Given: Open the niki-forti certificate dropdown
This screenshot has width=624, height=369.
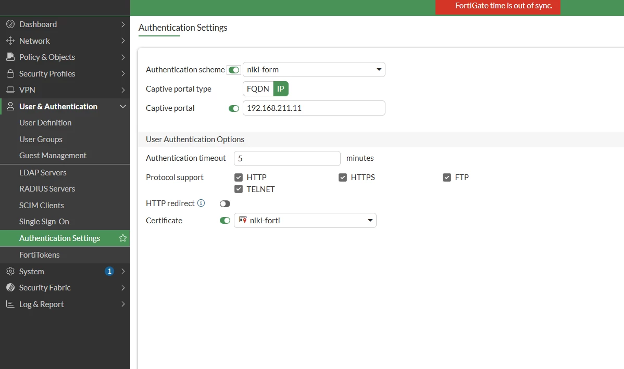Looking at the screenshot, I should pyautogui.click(x=305, y=220).
